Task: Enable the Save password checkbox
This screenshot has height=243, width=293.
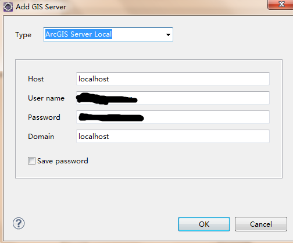Action: click(31, 161)
